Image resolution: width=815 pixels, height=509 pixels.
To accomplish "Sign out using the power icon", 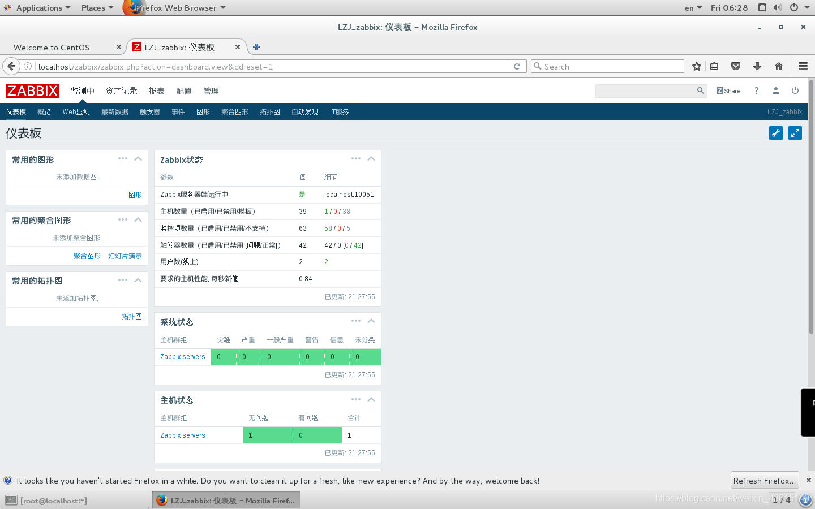I will pos(795,90).
